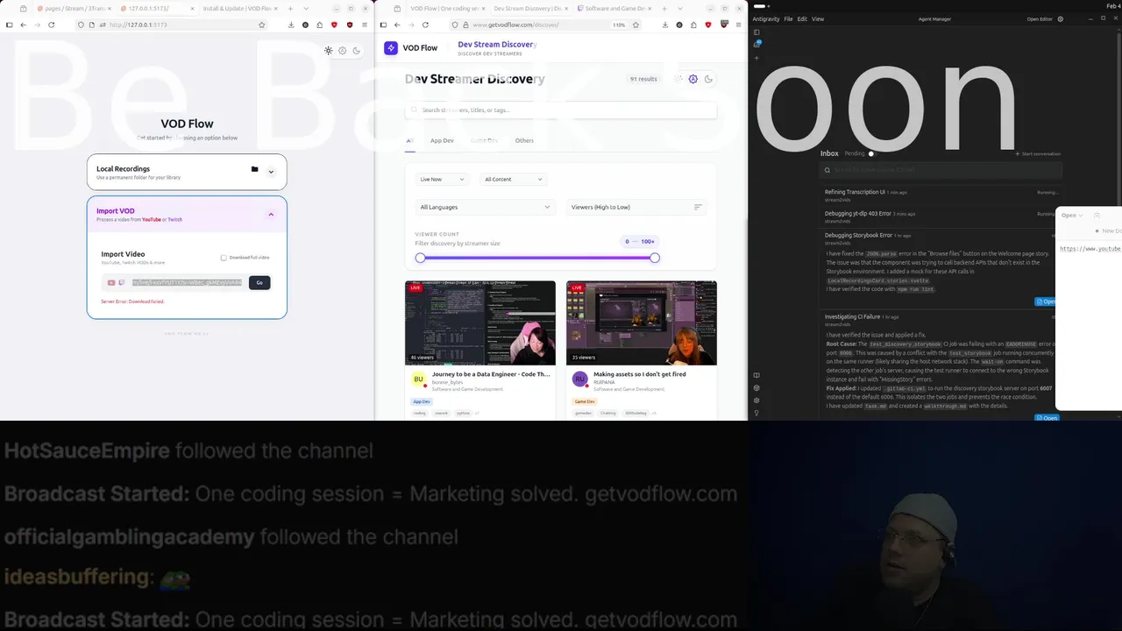This screenshot has height=631, width=1122.
Task: Open the Viewers (High to Low) dropdown
Action: (x=636, y=207)
